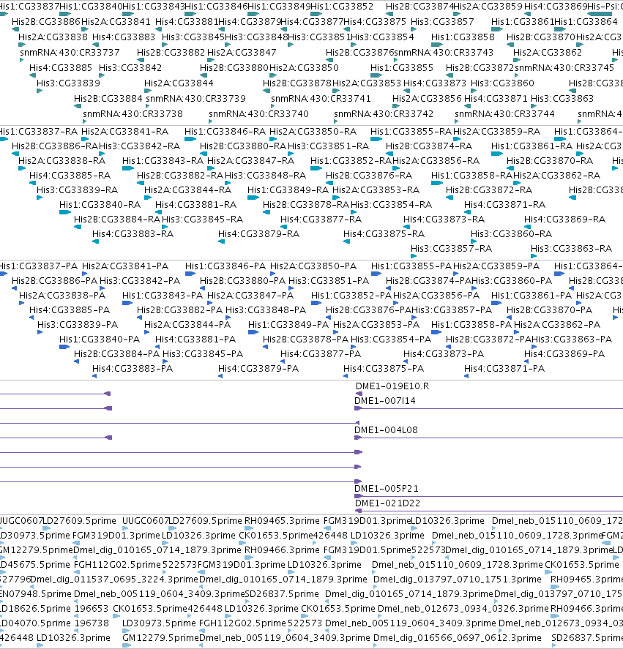623x649 pixels.
Task: Select snmRNA:430:CR33744 feature label
Action: pos(504,114)
